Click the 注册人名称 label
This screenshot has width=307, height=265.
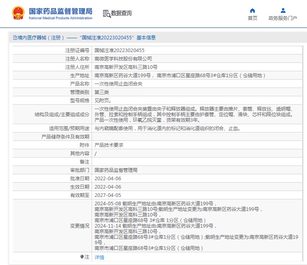tap(77, 59)
